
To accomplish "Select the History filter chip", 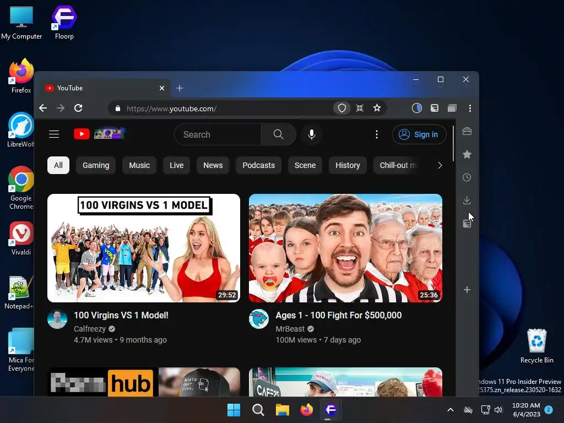I will pos(348,165).
